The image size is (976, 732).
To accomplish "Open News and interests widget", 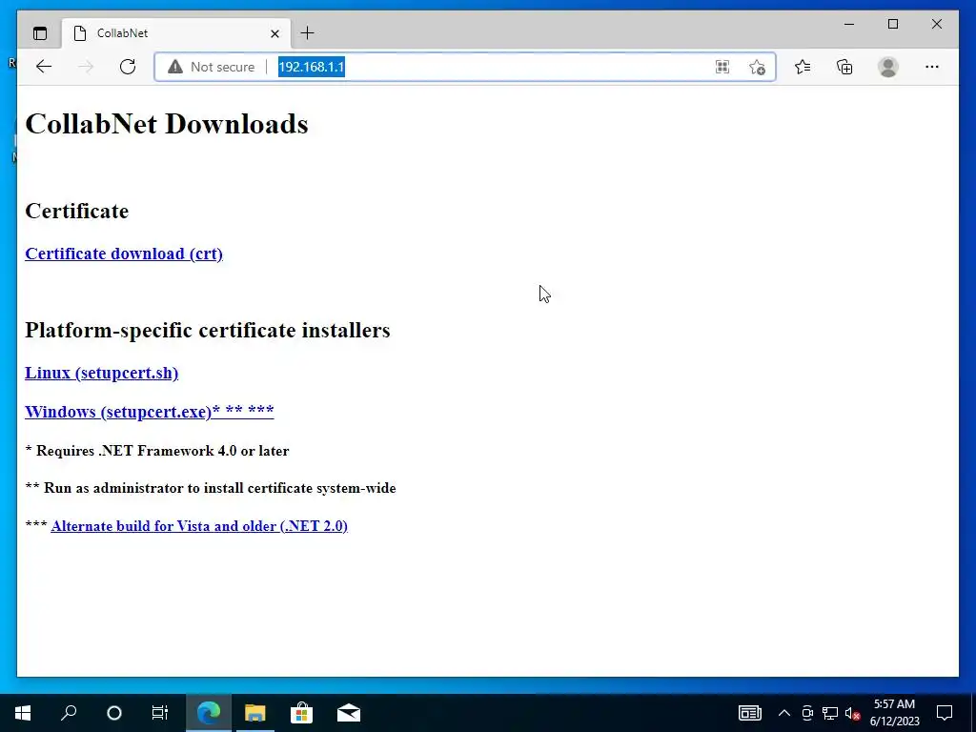I will 750,713.
